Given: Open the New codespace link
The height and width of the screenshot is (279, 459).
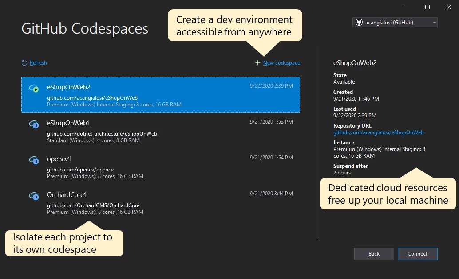Looking at the screenshot, I should pos(281,63).
